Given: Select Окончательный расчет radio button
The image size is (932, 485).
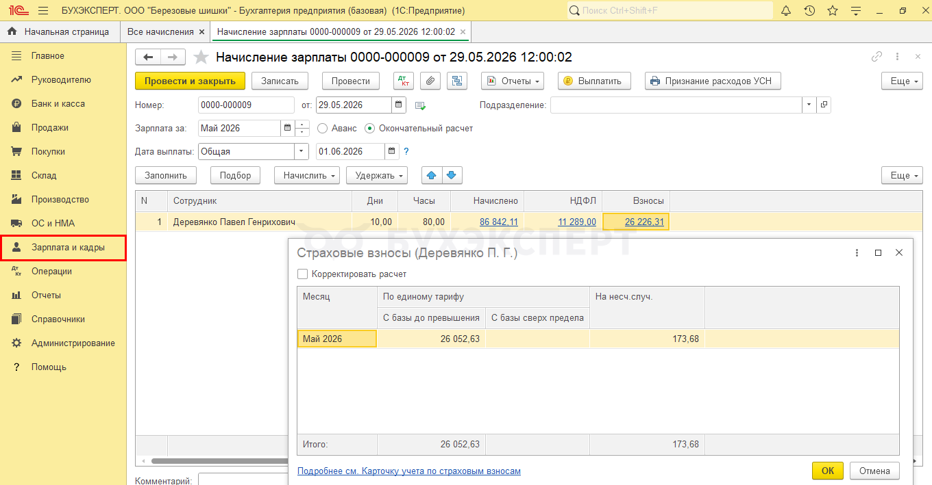Looking at the screenshot, I should 370,129.
